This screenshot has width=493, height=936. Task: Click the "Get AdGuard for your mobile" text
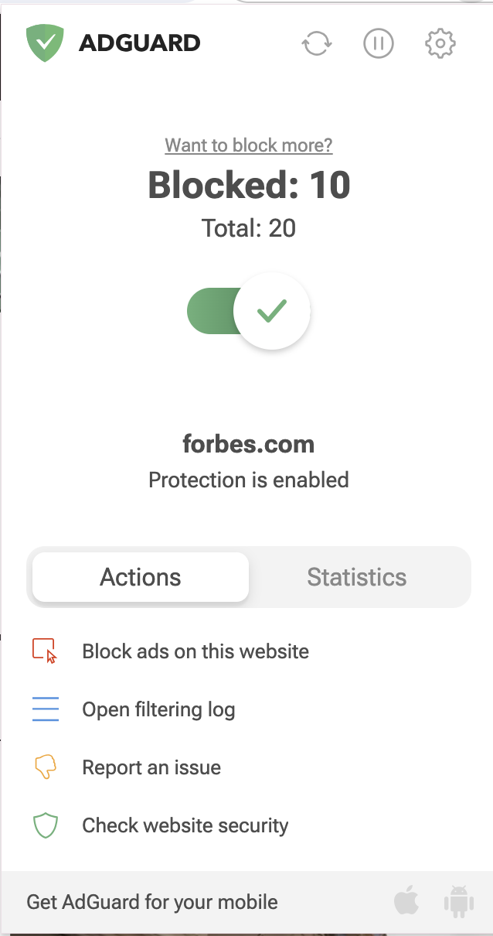tap(152, 902)
